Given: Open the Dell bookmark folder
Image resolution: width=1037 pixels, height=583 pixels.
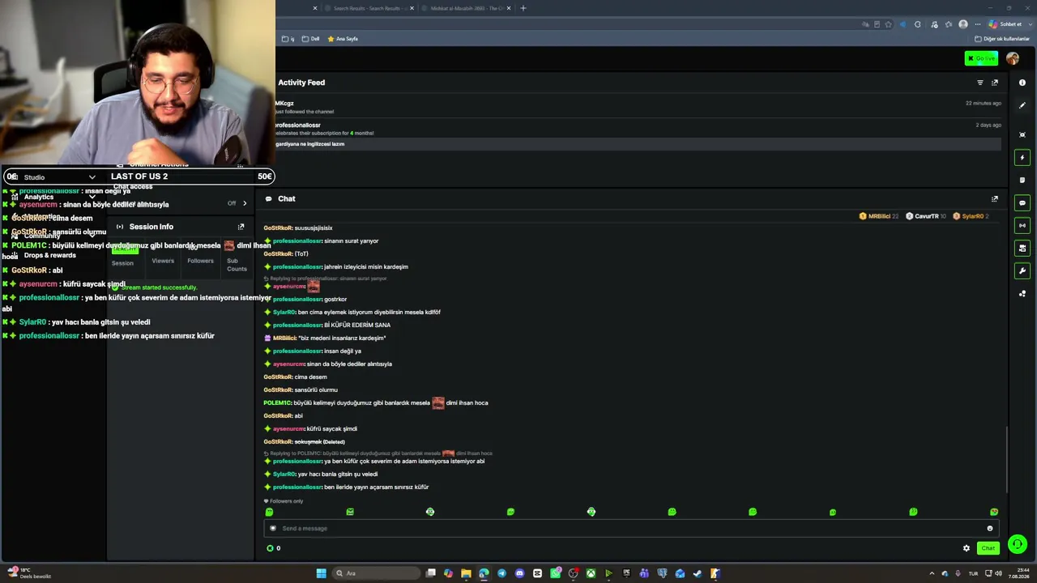Looking at the screenshot, I should pos(310,39).
